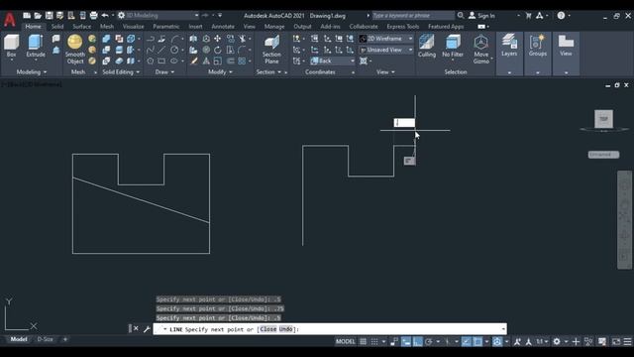Image resolution: width=634 pixels, height=357 pixels.
Task: Close the command line window
Action: [136, 328]
